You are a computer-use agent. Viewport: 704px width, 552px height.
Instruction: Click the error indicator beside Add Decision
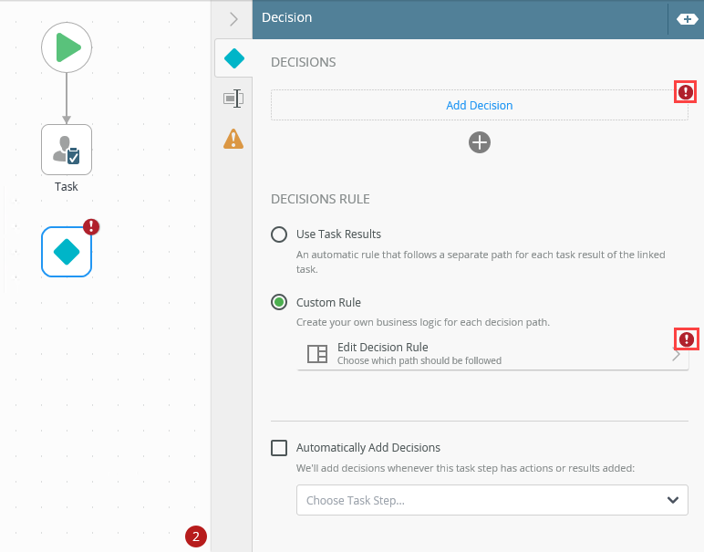(x=686, y=92)
